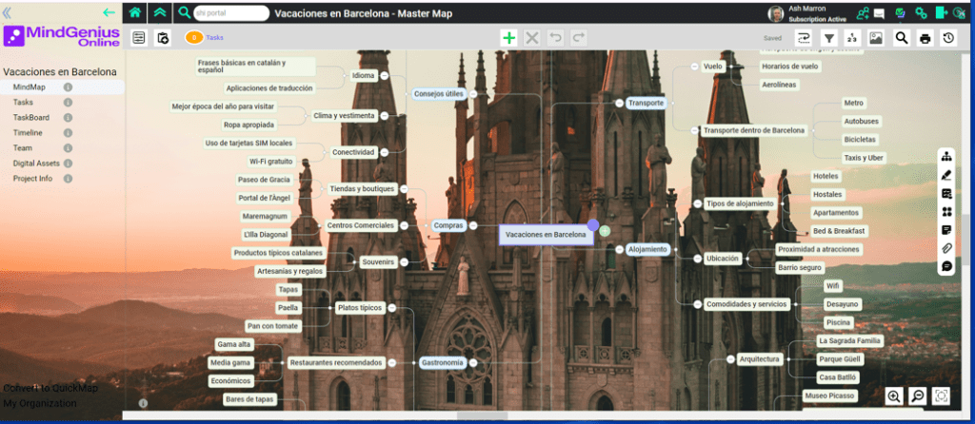Screen dimensions: 975x424
Task: Click the fit-to-screen icon
Action: [941, 396]
